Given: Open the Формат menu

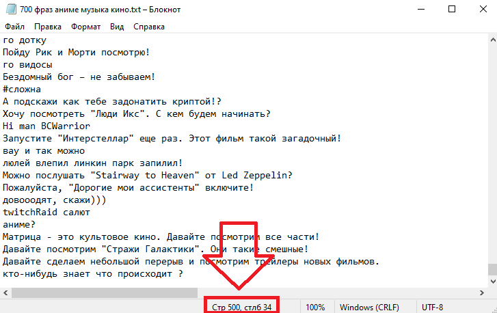Looking at the screenshot, I should [85, 27].
